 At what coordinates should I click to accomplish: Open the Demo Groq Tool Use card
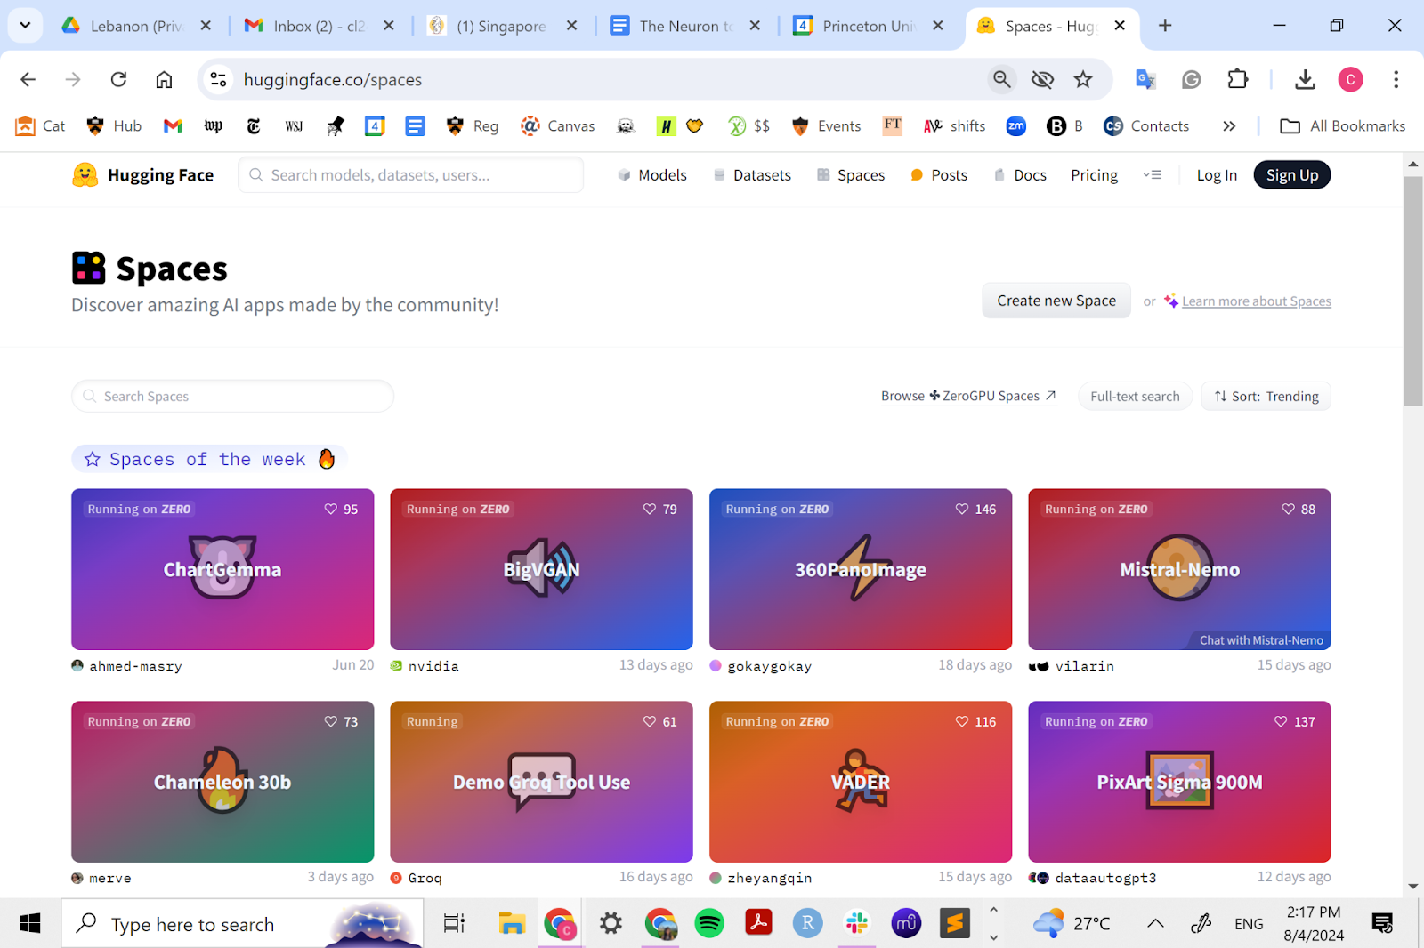pos(541,782)
